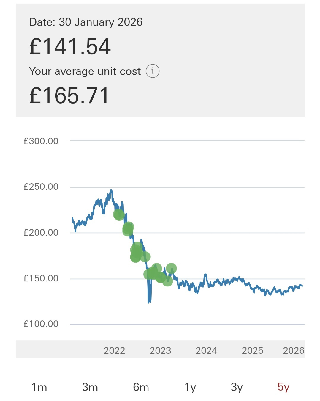The height and width of the screenshot is (401, 320).
Task: Click the topmost green purchase marker
Action: pos(119,214)
